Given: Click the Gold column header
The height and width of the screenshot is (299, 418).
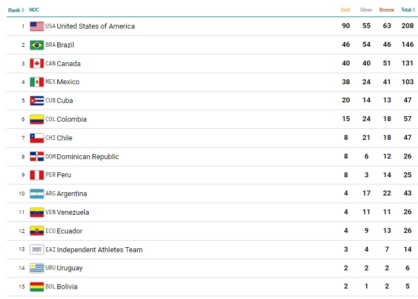Looking at the screenshot, I should 345,10.
